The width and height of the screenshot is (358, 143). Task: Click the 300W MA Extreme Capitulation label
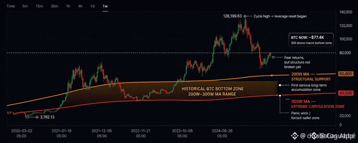[318, 104]
